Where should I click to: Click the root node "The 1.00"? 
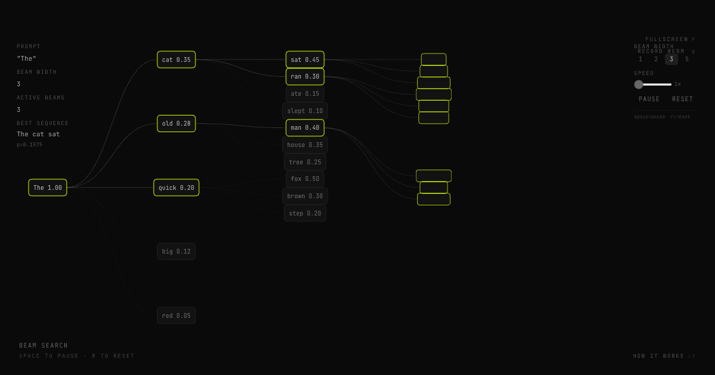click(x=48, y=187)
